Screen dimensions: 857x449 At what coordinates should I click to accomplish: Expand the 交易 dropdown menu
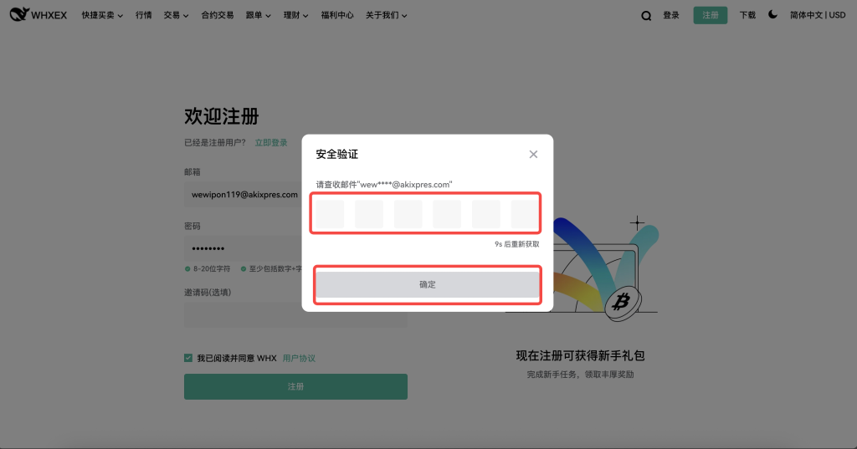[x=176, y=15]
